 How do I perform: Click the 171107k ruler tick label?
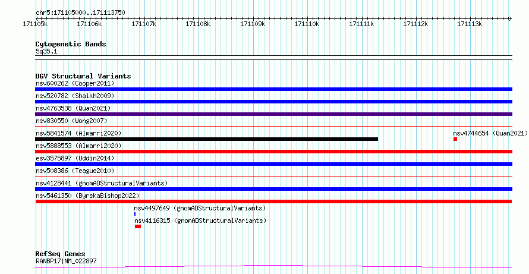click(144, 24)
